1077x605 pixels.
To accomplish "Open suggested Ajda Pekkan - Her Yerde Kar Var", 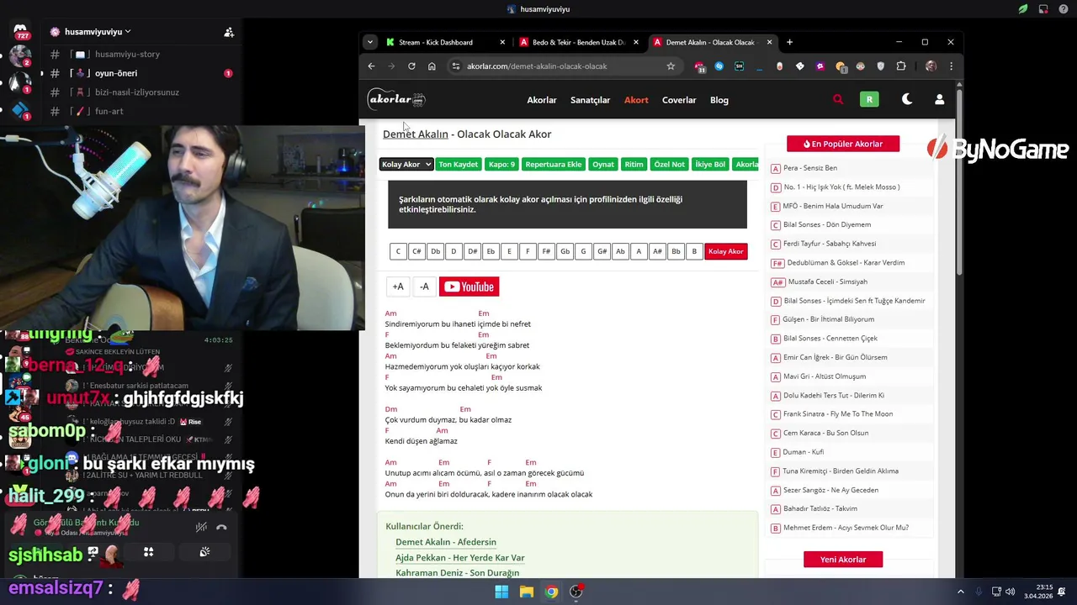I will click(460, 558).
